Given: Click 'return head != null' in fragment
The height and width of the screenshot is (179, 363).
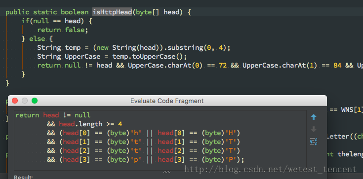Looking at the screenshot, I should click(53, 115).
